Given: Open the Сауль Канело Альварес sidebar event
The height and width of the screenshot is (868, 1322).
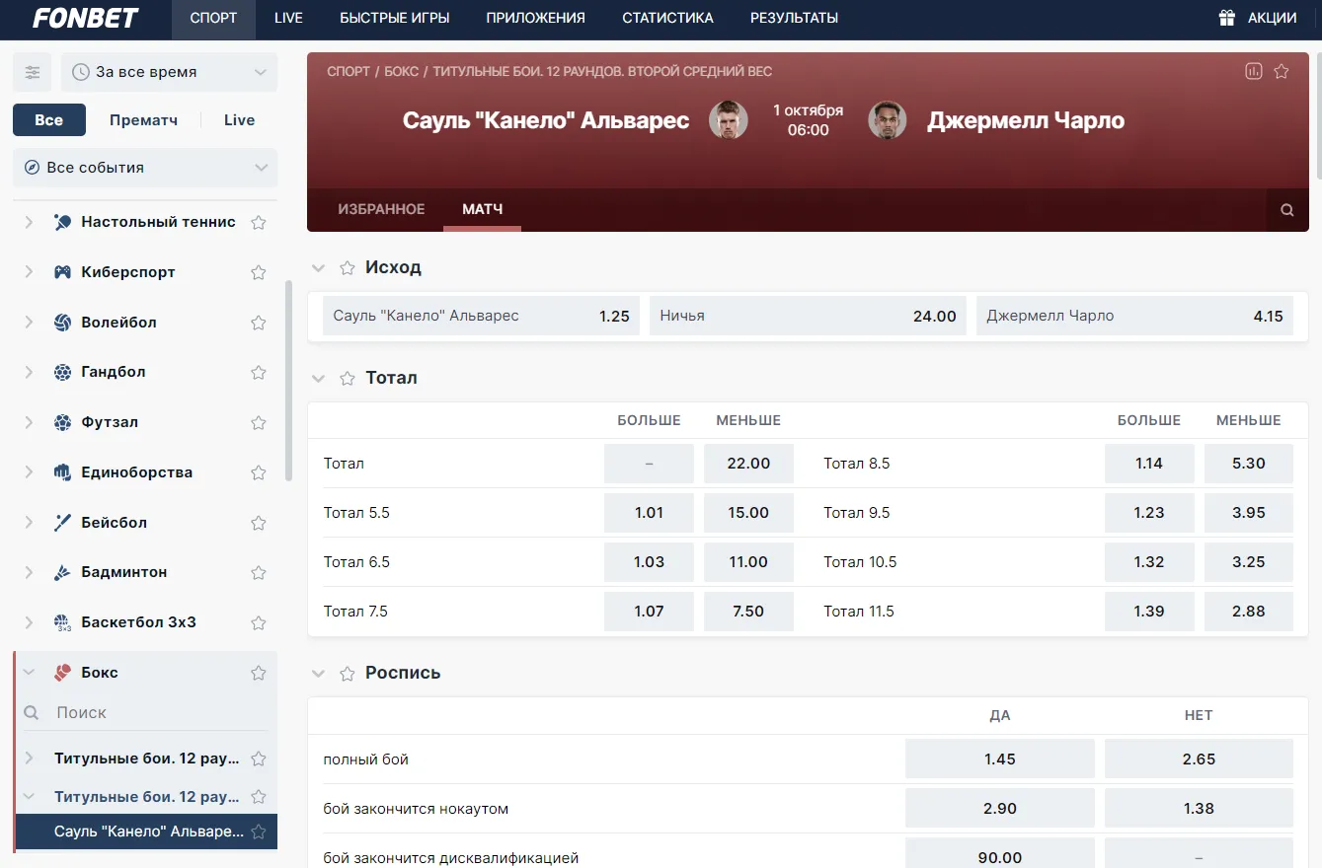Looking at the screenshot, I should [146, 832].
